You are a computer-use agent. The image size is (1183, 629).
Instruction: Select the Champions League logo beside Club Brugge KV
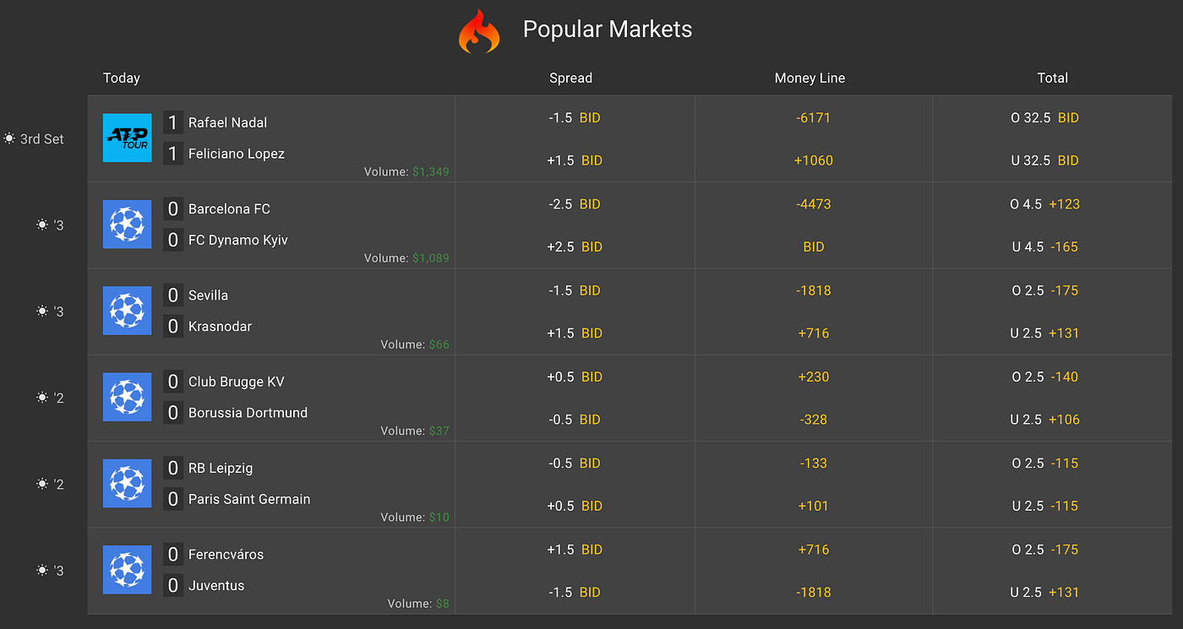127,397
